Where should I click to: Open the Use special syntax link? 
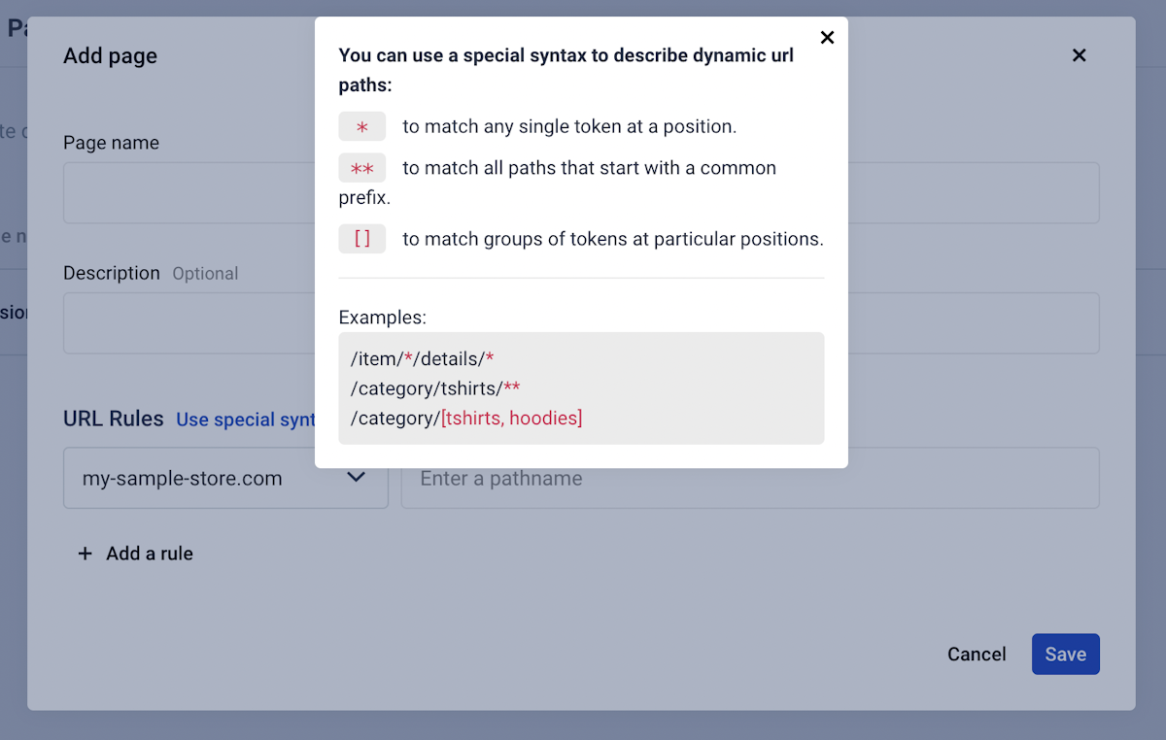click(246, 420)
